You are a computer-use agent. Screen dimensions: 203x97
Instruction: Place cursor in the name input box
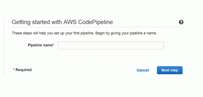tap(111, 45)
